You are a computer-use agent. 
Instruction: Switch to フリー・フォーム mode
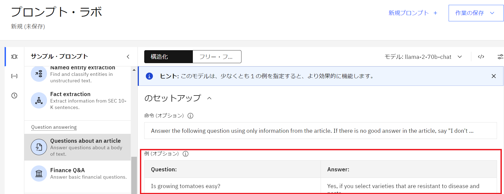point(217,57)
